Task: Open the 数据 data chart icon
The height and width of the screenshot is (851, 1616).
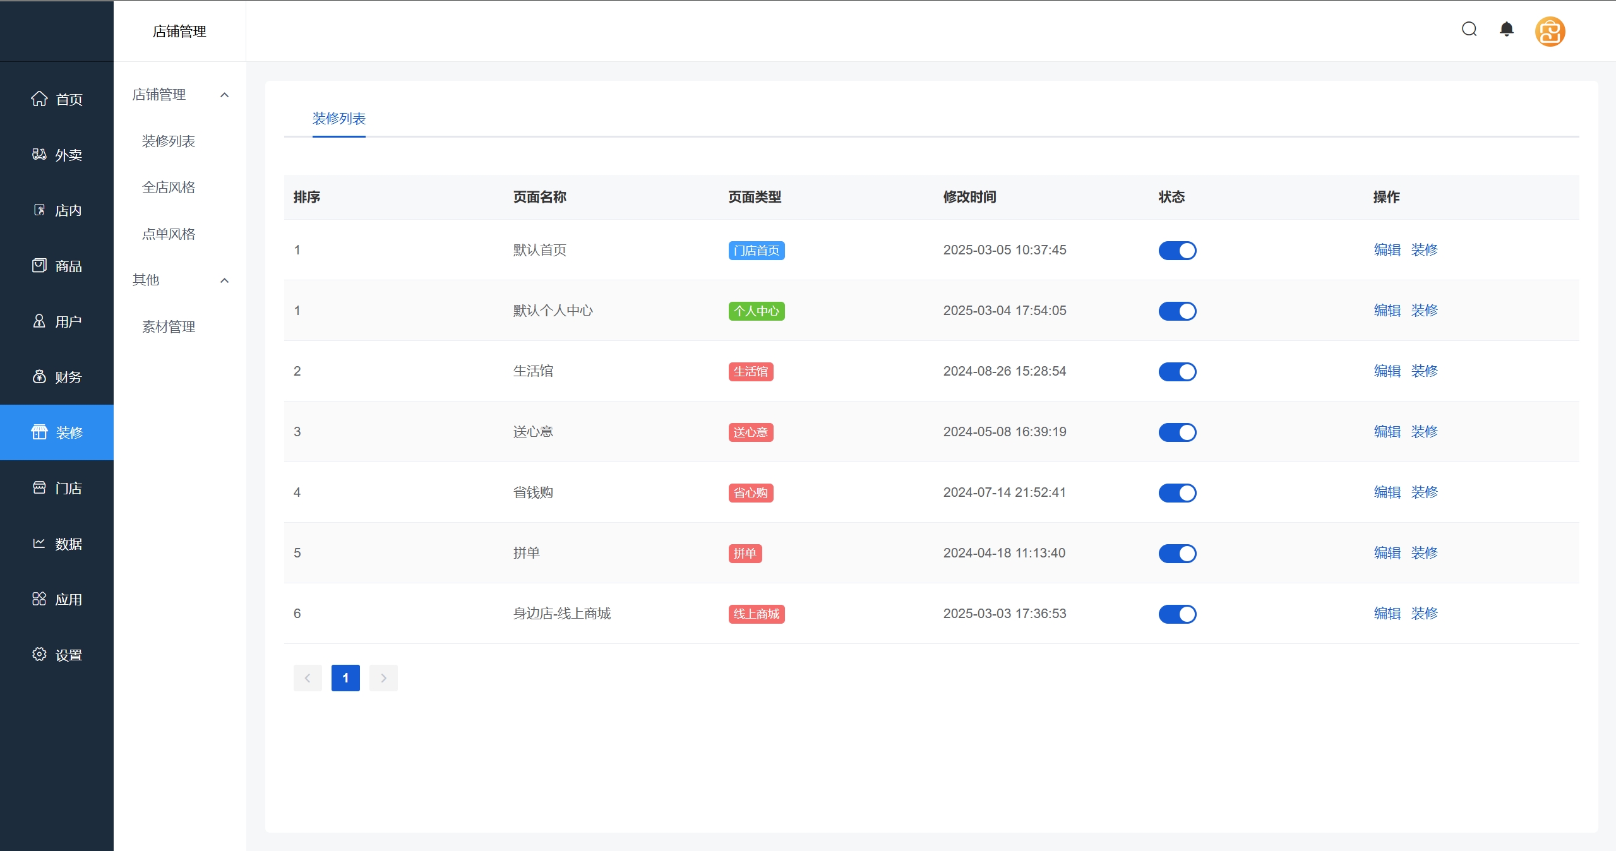Action: (x=39, y=544)
